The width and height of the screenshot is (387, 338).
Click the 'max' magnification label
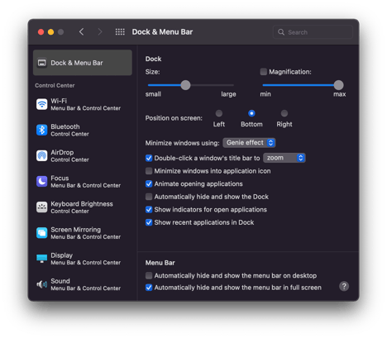pyautogui.click(x=339, y=94)
